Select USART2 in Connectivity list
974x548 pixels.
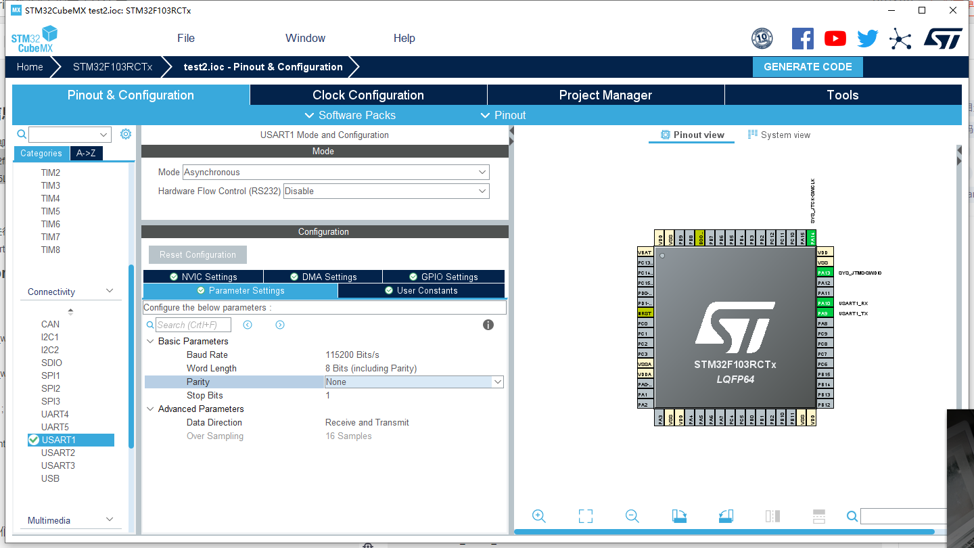tap(58, 453)
